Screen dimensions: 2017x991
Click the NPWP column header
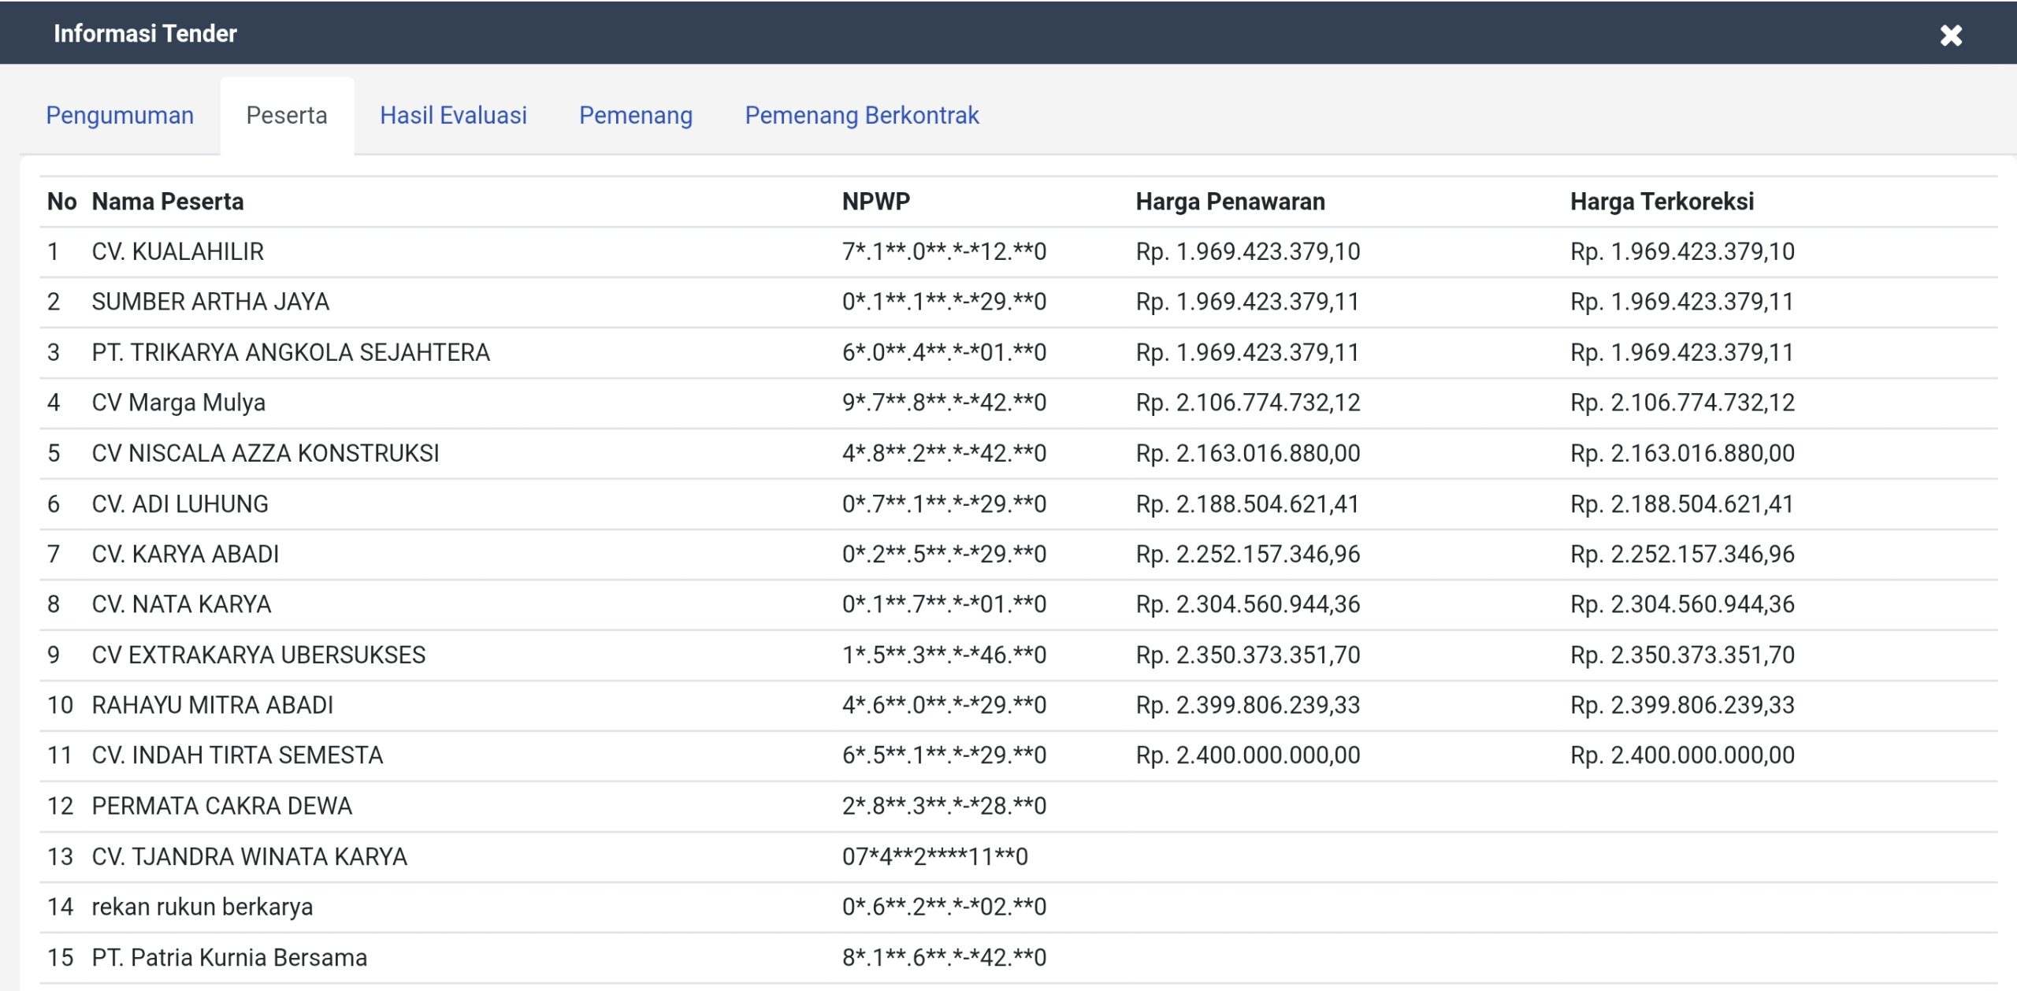point(875,202)
